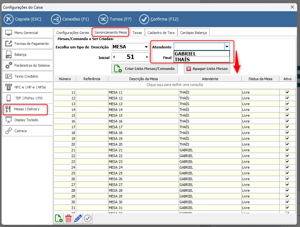Click the Atendente dropdown arrow
The width and height of the screenshot is (300, 227).
click(x=226, y=47)
